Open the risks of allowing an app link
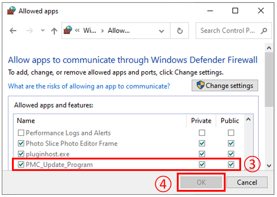This screenshot has width=277, height=197. tap(89, 86)
